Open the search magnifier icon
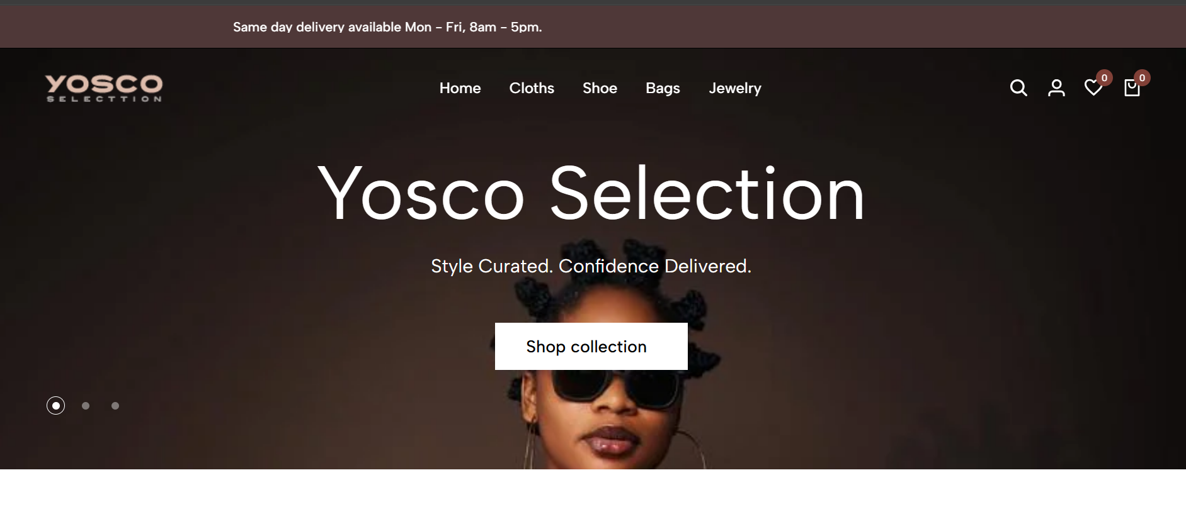The height and width of the screenshot is (514, 1186). point(1018,88)
